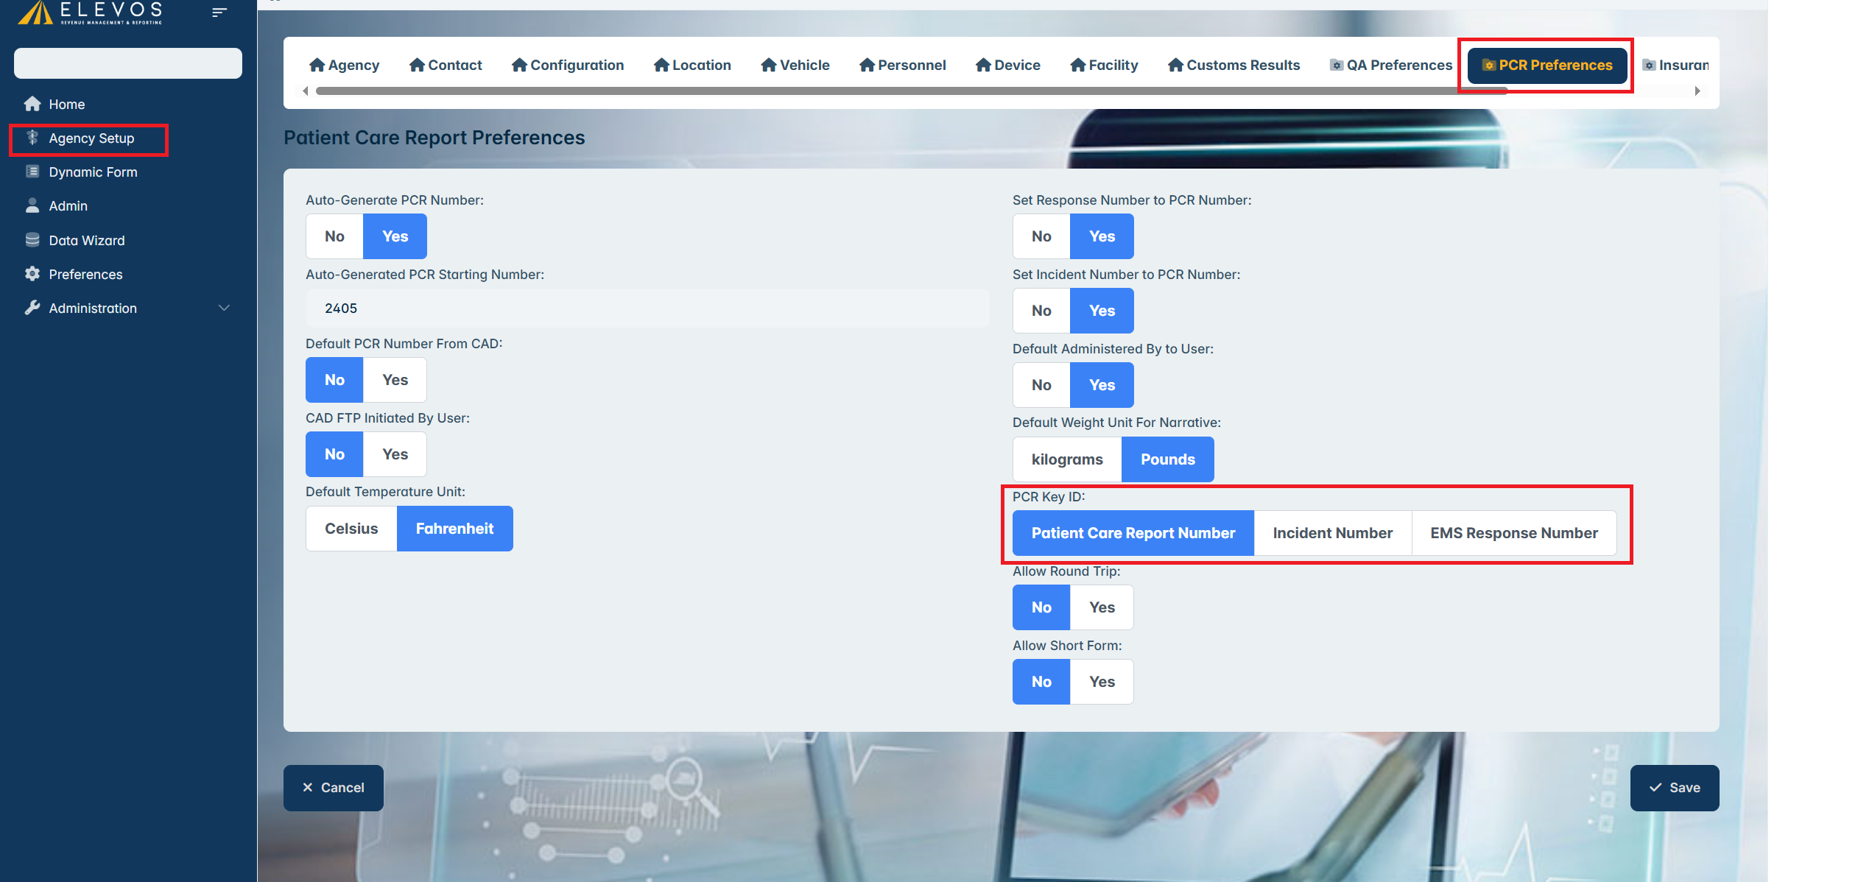
Task: Click the Preferences gear icon
Action: tap(32, 274)
